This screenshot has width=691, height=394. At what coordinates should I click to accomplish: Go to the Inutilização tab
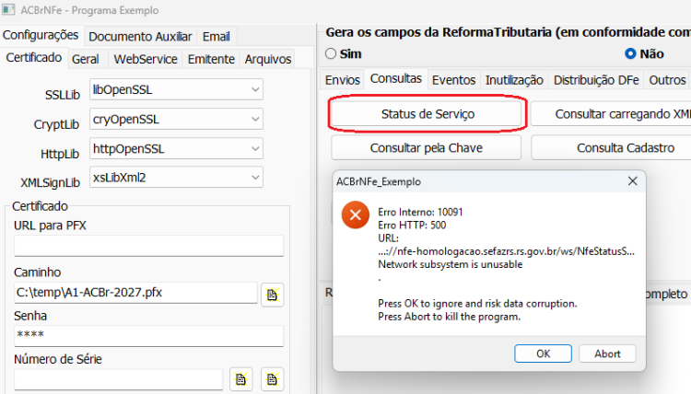tap(514, 80)
